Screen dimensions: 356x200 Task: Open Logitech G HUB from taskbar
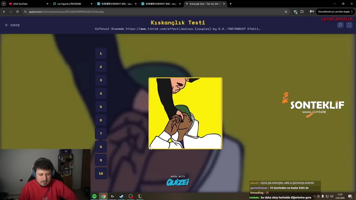tap(112, 196)
